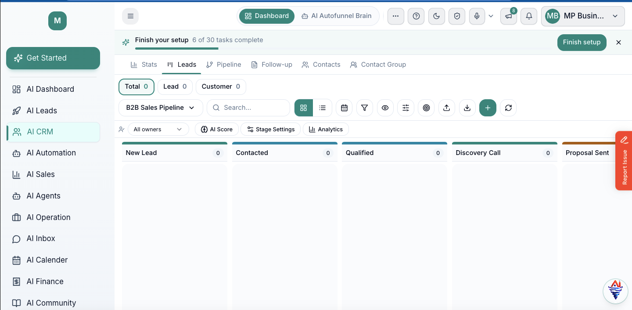Click the AI Score button

217,129
